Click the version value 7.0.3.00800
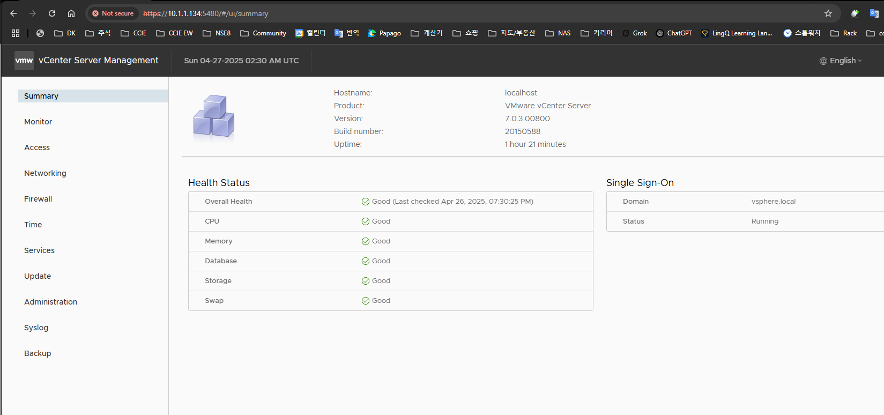The image size is (884, 415). click(x=528, y=118)
